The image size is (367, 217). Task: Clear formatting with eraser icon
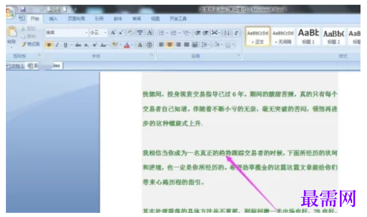tap(131, 33)
